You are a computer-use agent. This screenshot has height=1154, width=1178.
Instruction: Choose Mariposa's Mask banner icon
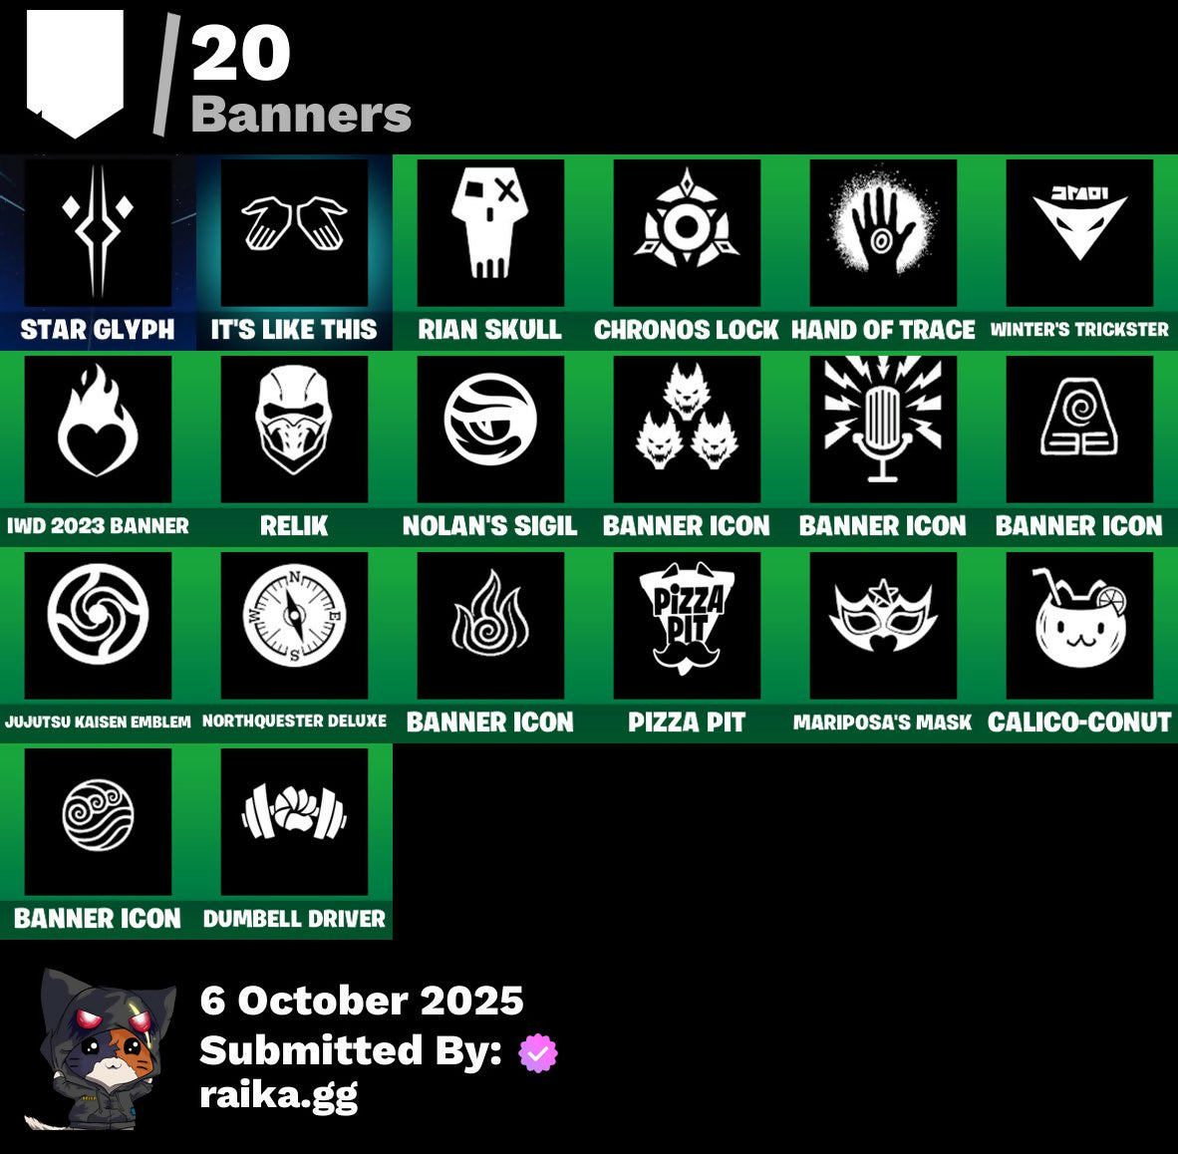coord(883,625)
